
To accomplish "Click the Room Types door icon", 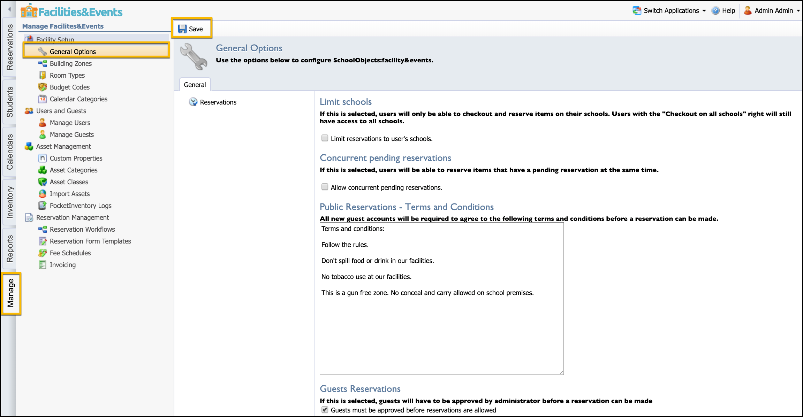I will coord(43,75).
